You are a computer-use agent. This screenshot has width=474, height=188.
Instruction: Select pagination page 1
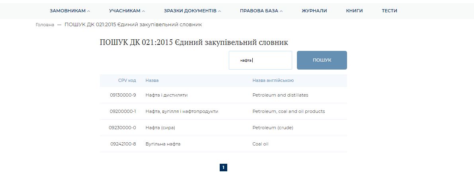(x=223, y=167)
